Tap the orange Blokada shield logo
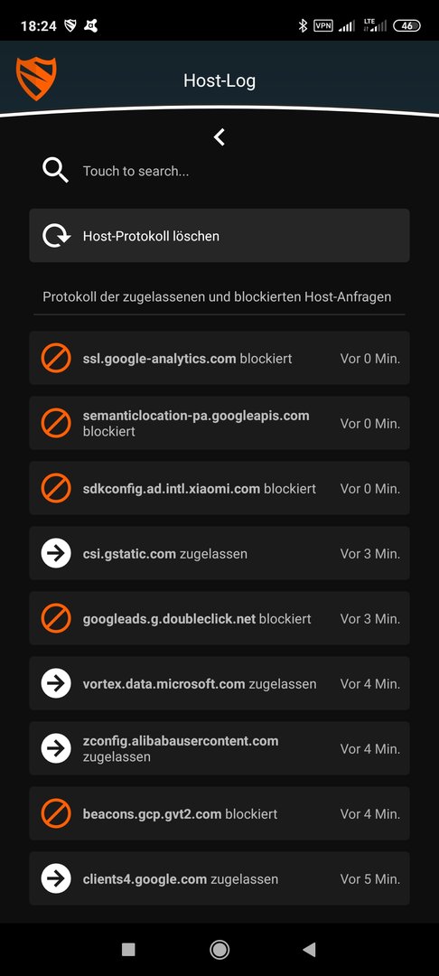 pos(36,79)
